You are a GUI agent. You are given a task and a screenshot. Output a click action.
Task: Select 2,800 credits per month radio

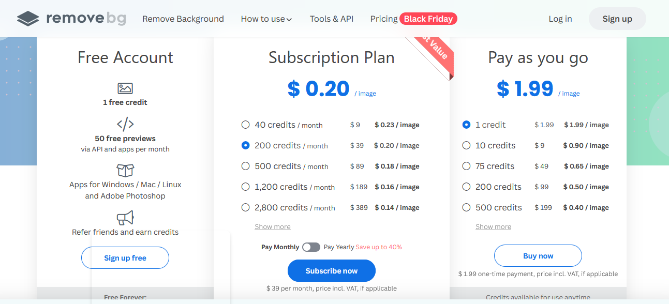[246, 207]
